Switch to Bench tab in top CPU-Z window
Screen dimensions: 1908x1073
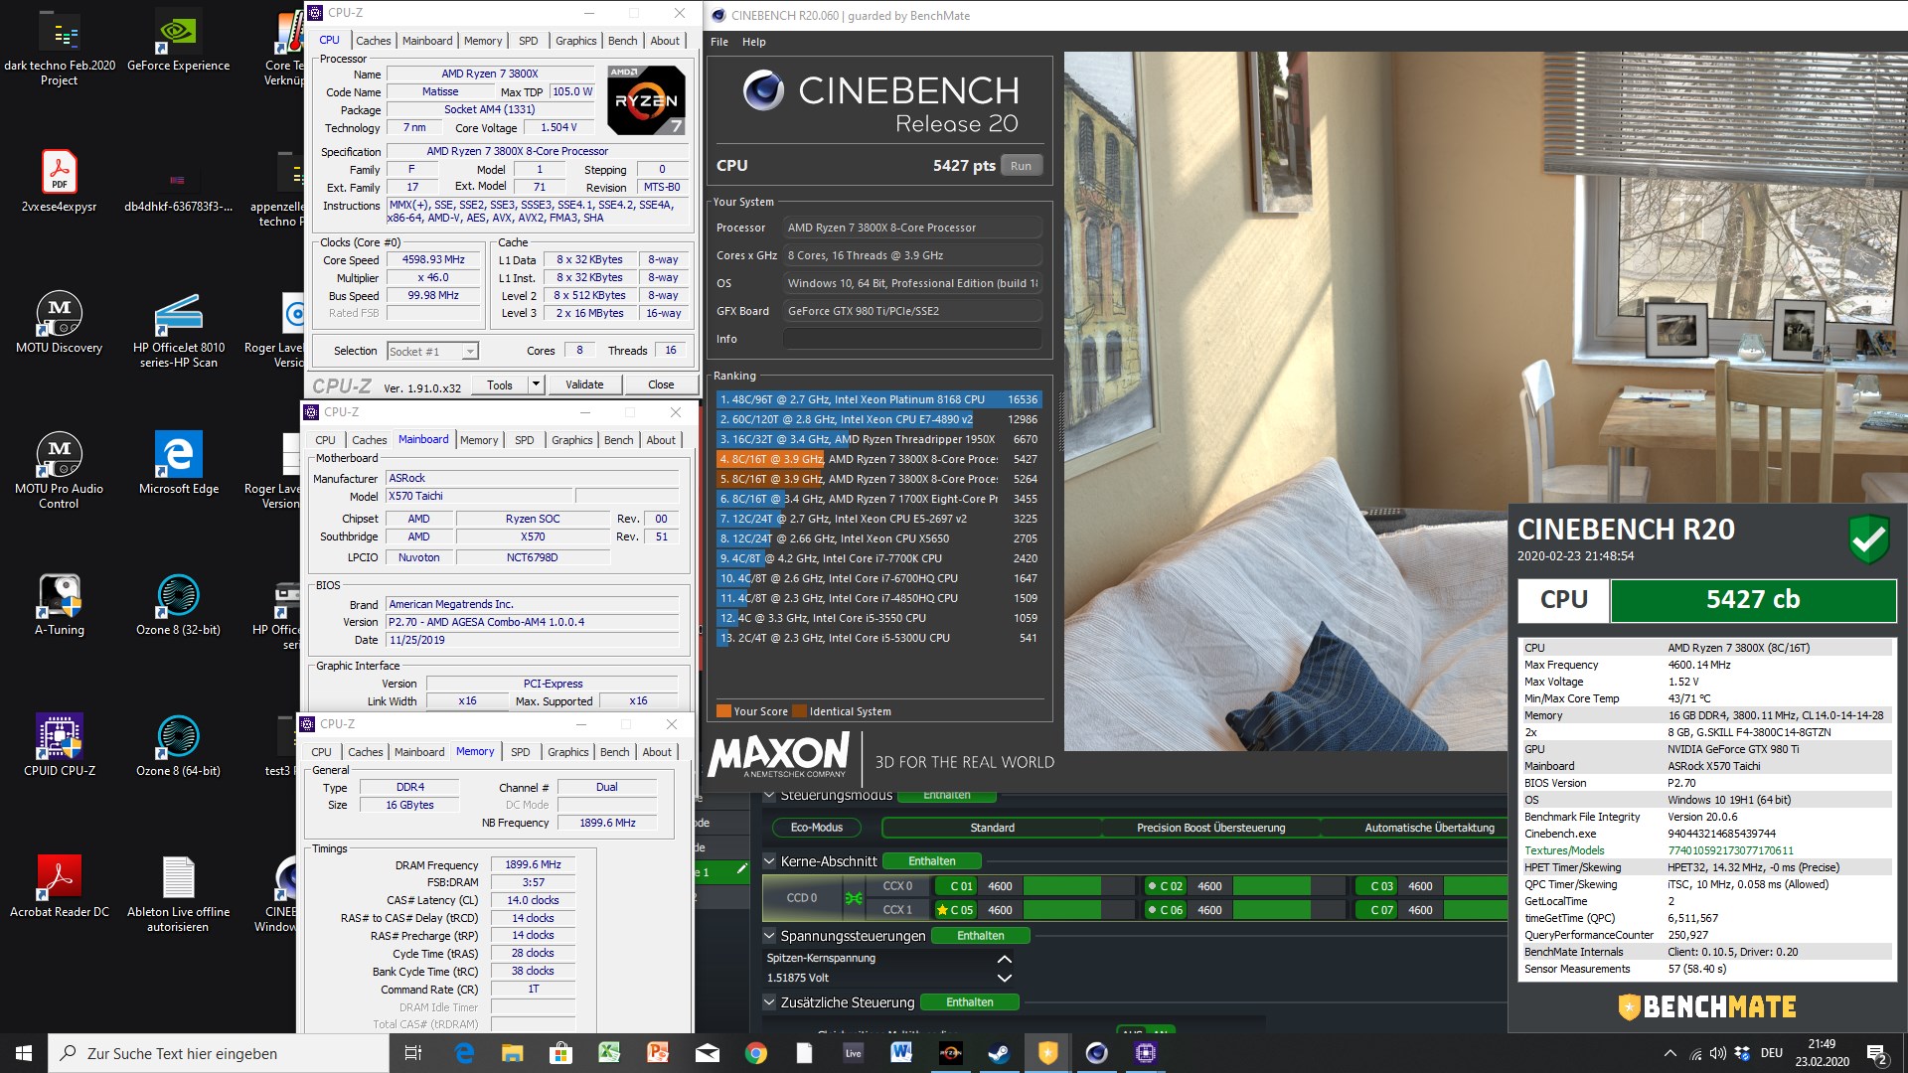pyautogui.click(x=623, y=41)
